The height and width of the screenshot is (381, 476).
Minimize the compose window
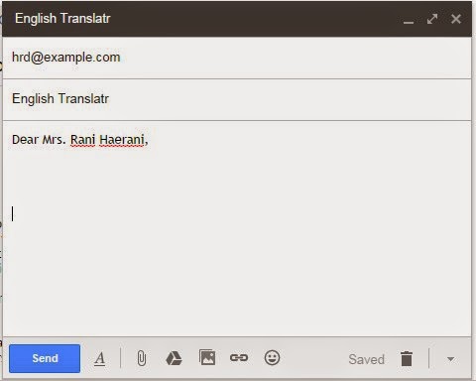tap(409, 22)
